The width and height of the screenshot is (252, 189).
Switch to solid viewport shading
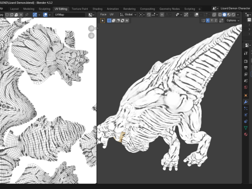[x=224, y=15]
